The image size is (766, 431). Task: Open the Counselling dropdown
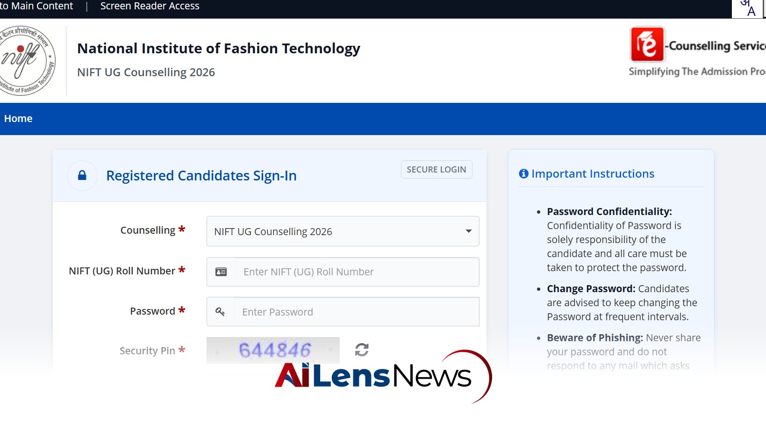click(x=343, y=231)
